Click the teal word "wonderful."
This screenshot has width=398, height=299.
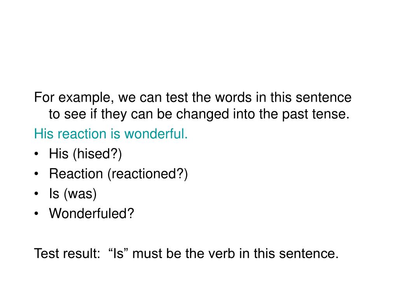point(156,134)
